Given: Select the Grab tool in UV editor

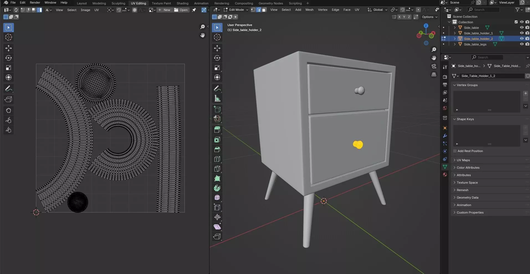Looking at the screenshot, I should [x=9, y=111].
